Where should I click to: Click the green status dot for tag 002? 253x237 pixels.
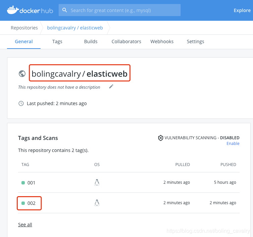pos(23,203)
